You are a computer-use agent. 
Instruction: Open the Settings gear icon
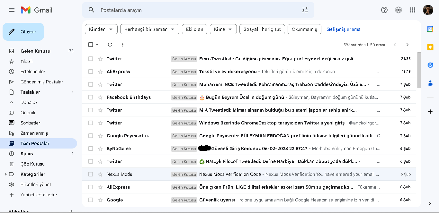tap(399, 10)
